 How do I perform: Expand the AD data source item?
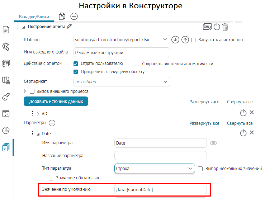38,114
